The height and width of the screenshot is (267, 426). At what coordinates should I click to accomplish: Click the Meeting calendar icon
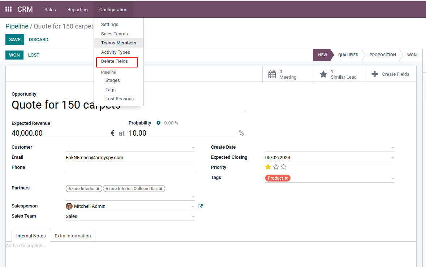pos(272,74)
